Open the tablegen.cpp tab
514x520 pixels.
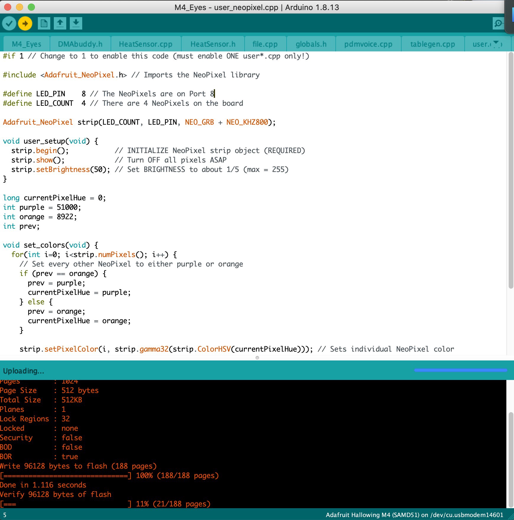coord(433,44)
